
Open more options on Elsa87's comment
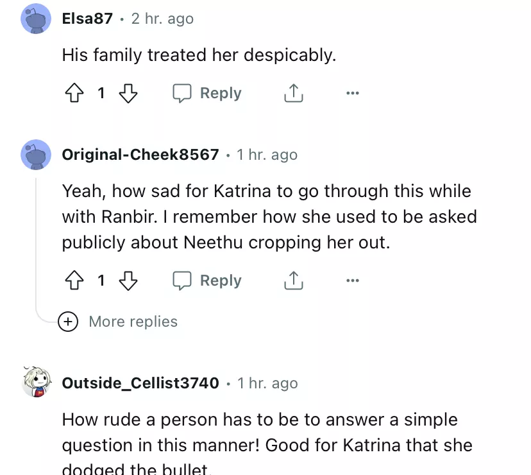[352, 94]
